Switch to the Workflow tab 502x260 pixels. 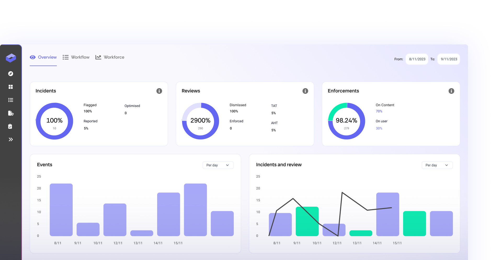pos(76,57)
